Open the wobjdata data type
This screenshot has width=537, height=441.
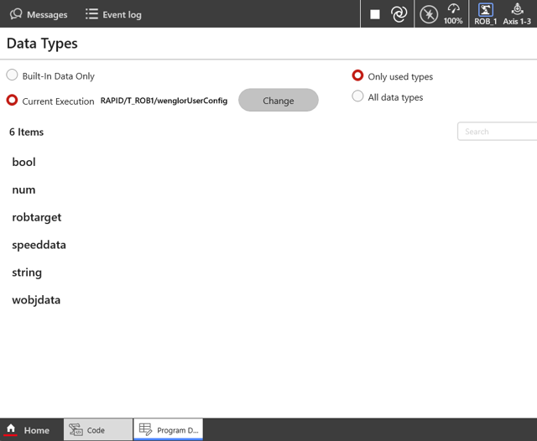(x=36, y=300)
